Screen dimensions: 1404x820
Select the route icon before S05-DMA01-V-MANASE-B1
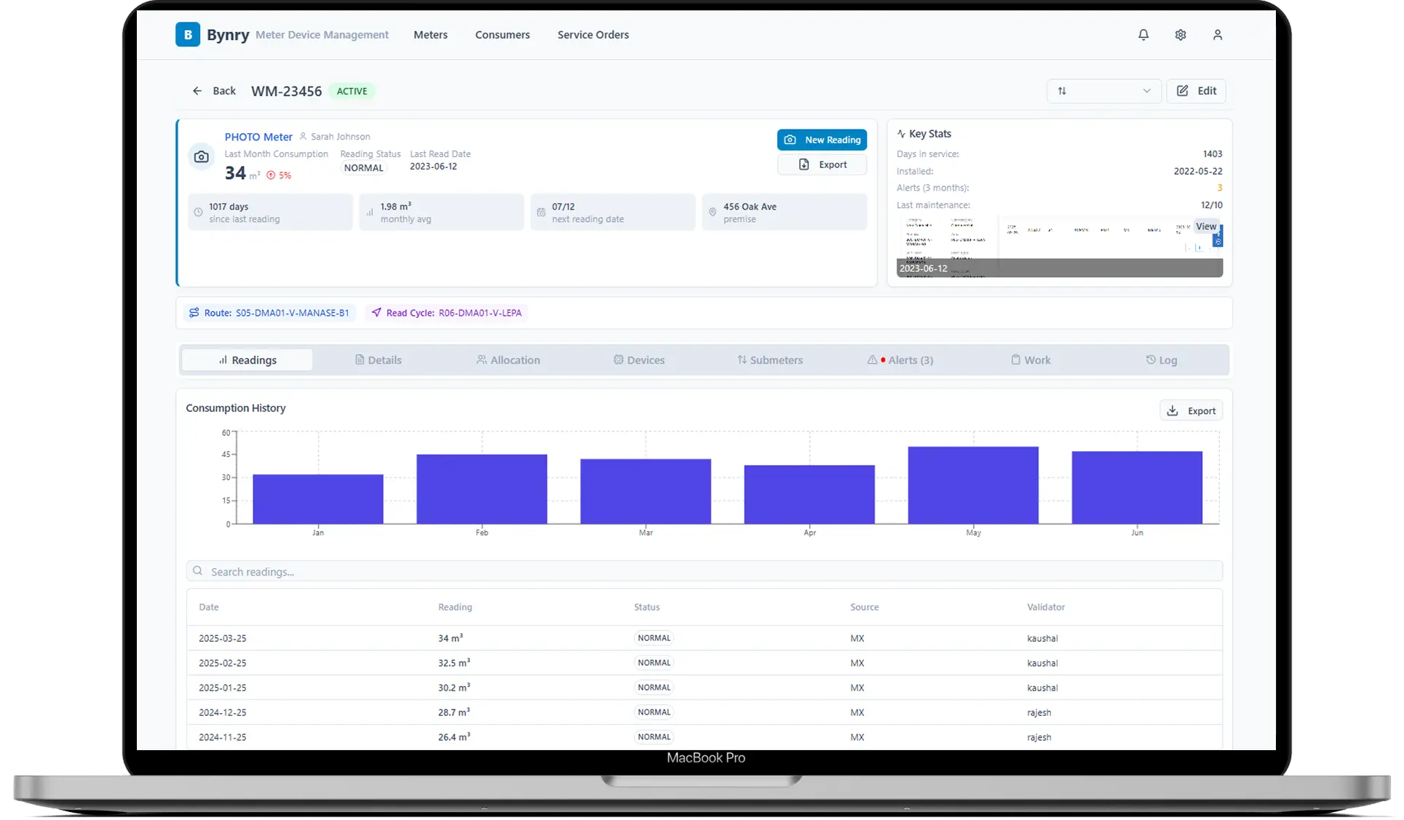194,312
